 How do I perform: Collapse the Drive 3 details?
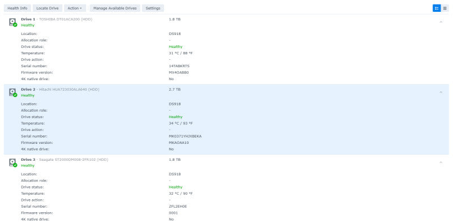point(441,162)
